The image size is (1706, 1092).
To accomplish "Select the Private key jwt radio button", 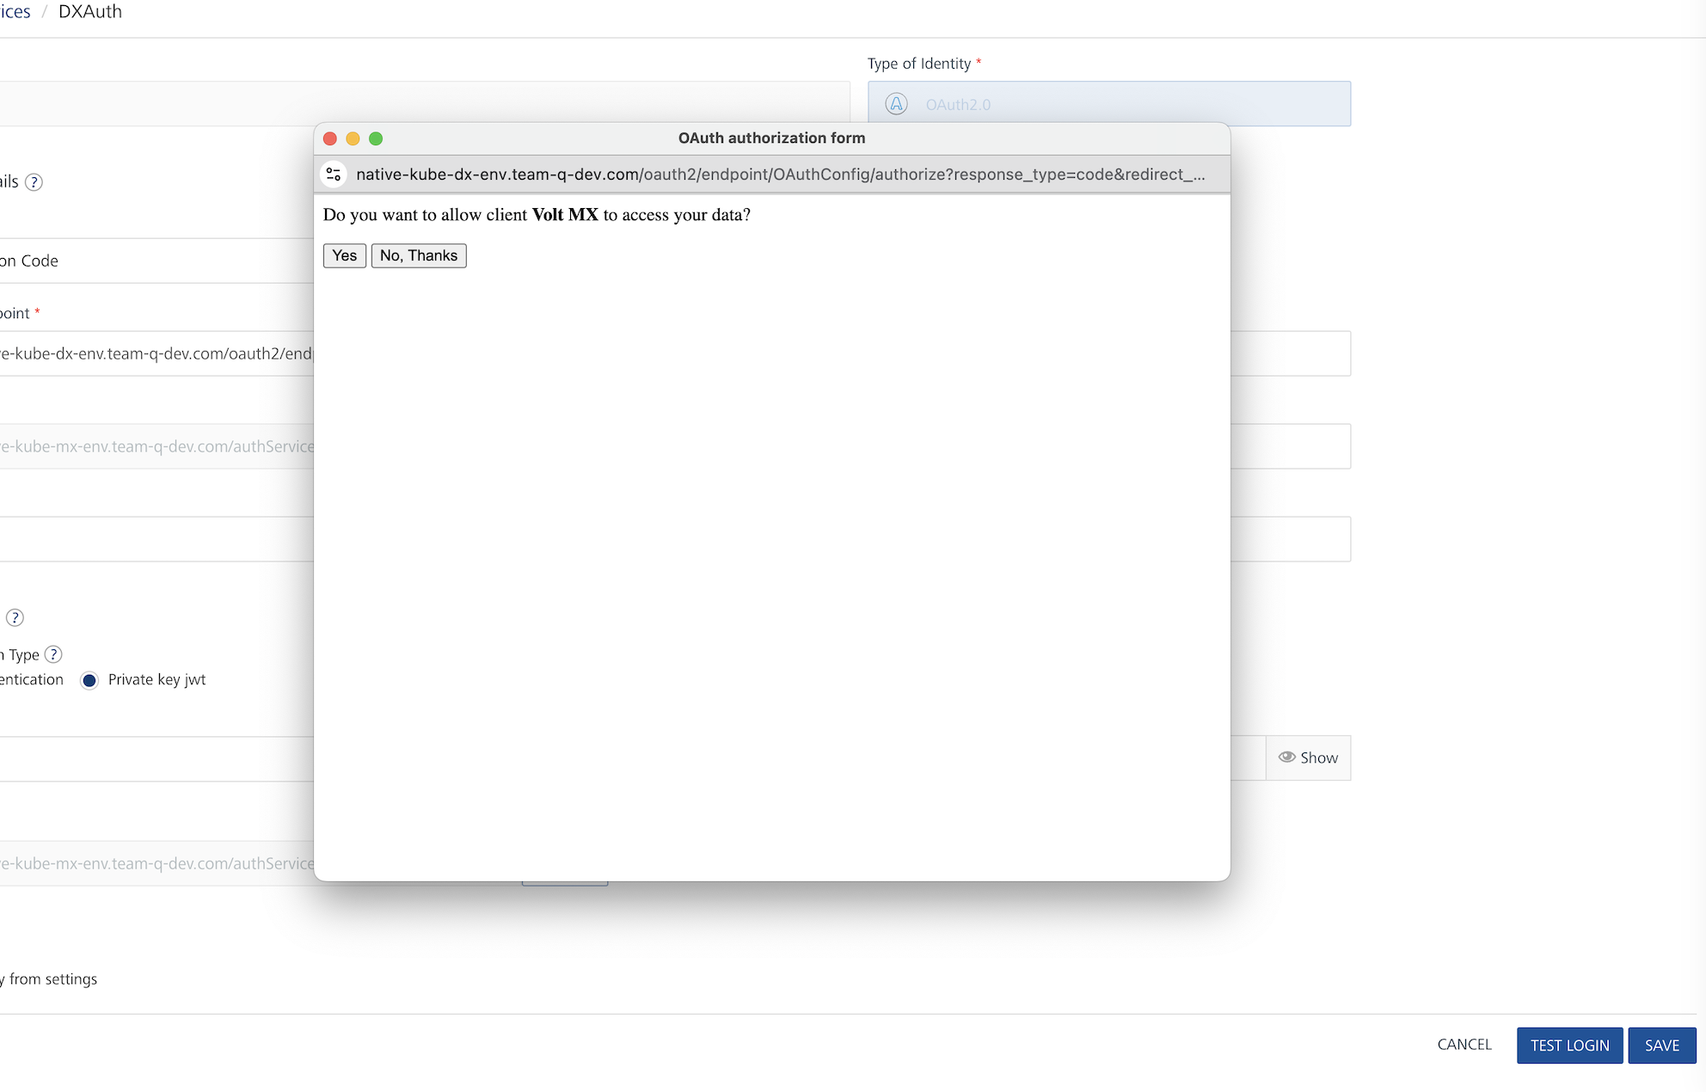I will click(89, 680).
